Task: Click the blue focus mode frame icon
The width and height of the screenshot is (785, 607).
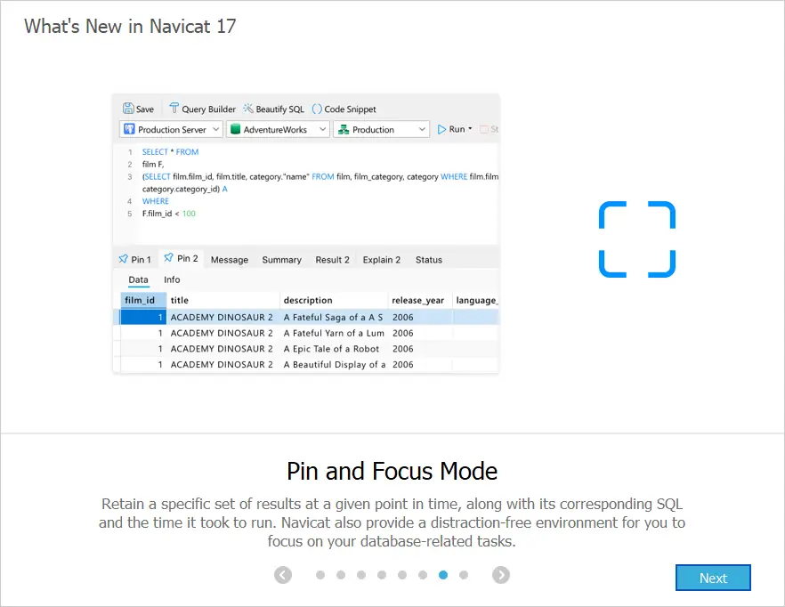Action: click(637, 239)
